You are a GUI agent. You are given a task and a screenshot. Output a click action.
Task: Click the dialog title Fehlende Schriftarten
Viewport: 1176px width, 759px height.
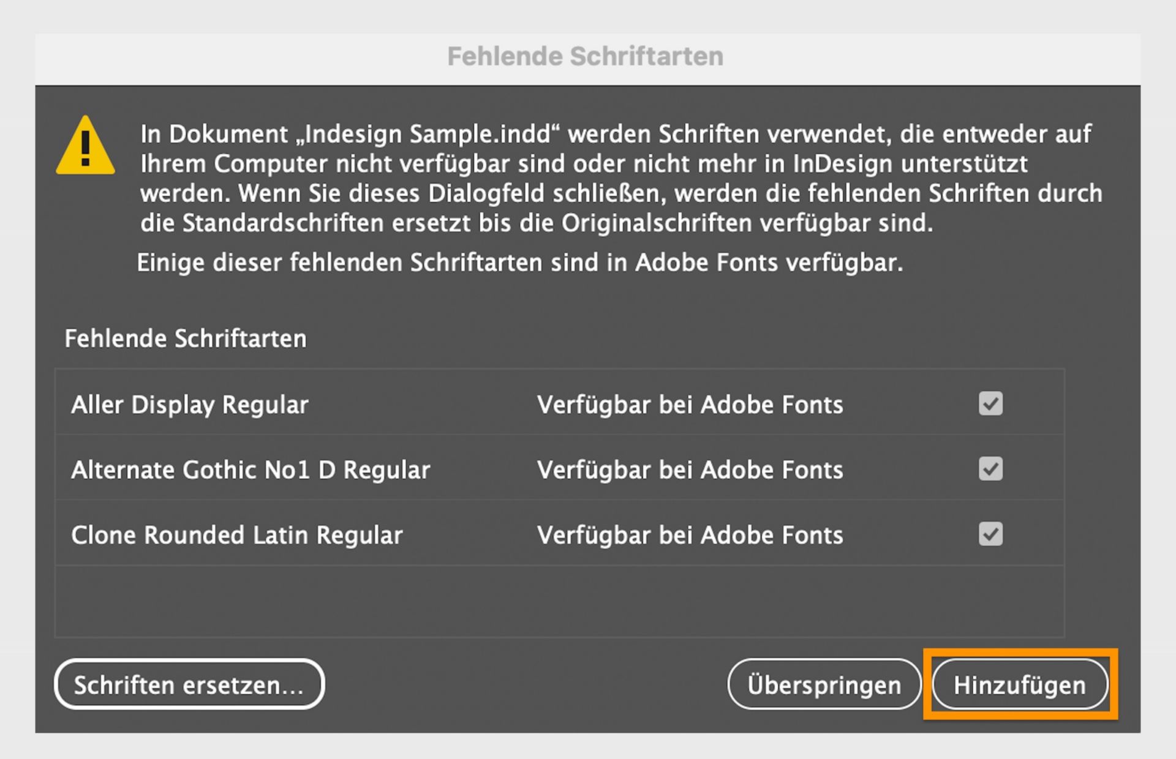586,55
